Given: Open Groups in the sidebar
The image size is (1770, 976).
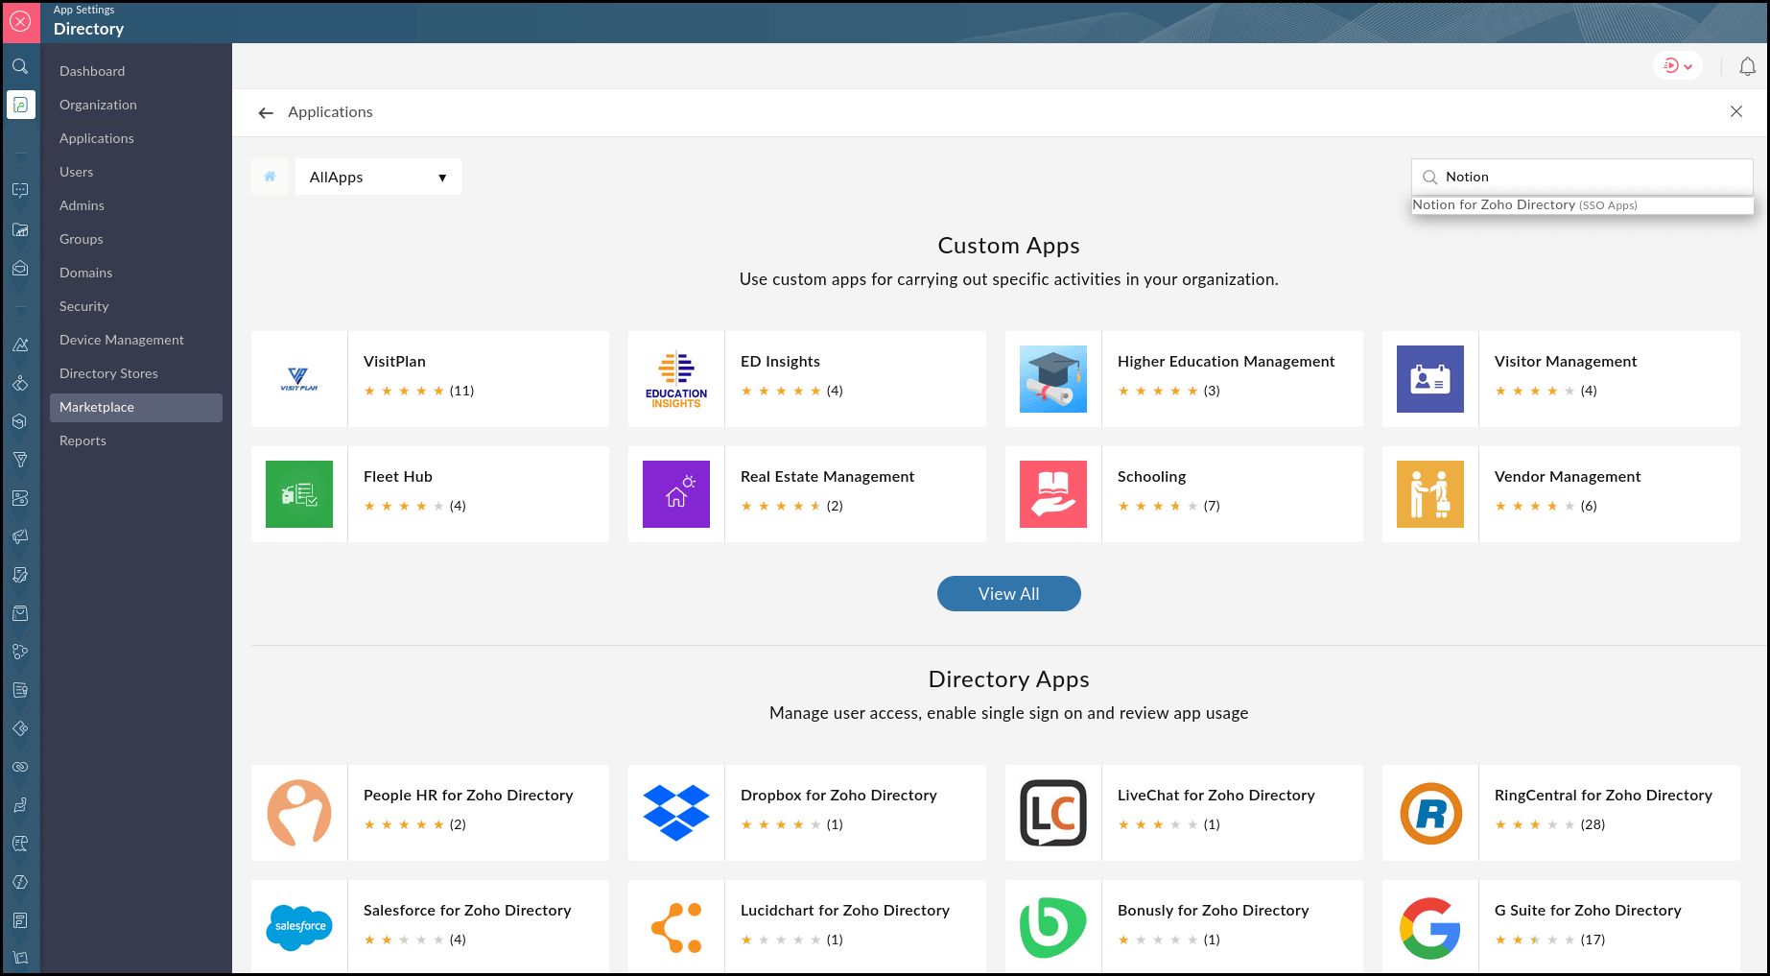Looking at the screenshot, I should [82, 239].
